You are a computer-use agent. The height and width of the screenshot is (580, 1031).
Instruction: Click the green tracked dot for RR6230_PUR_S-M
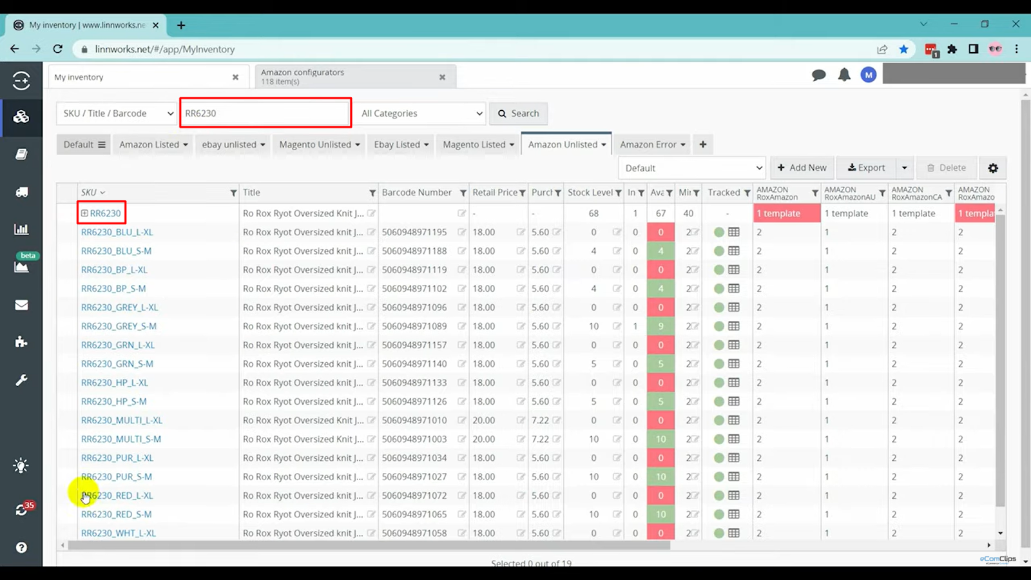click(x=719, y=477)
